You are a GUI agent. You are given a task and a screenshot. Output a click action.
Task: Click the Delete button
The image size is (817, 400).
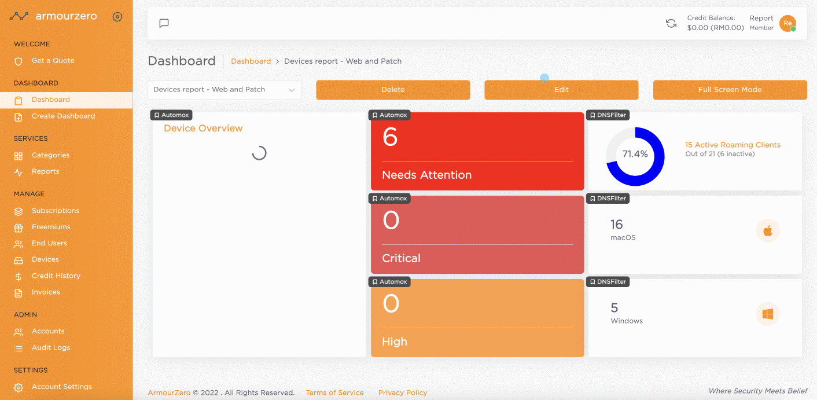click(393, 90)
